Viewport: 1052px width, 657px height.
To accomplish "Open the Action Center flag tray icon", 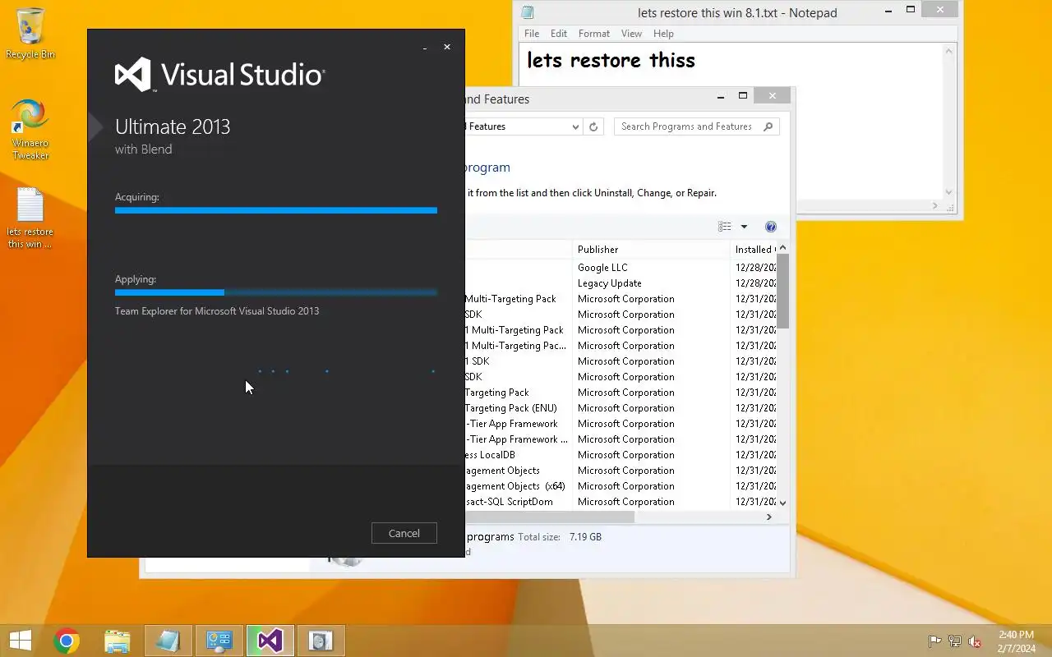I will pyautogui.click(x=934, y=641).
